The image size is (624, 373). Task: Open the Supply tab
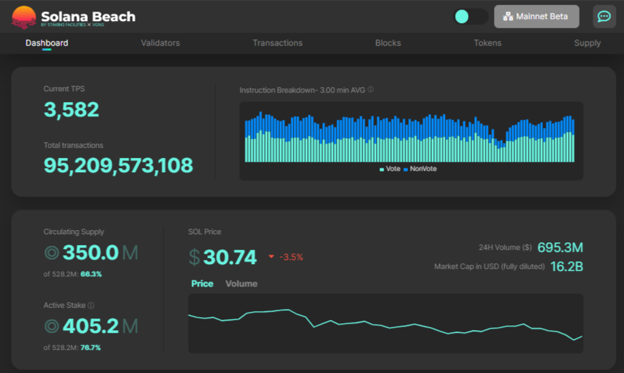coord(587,43)
